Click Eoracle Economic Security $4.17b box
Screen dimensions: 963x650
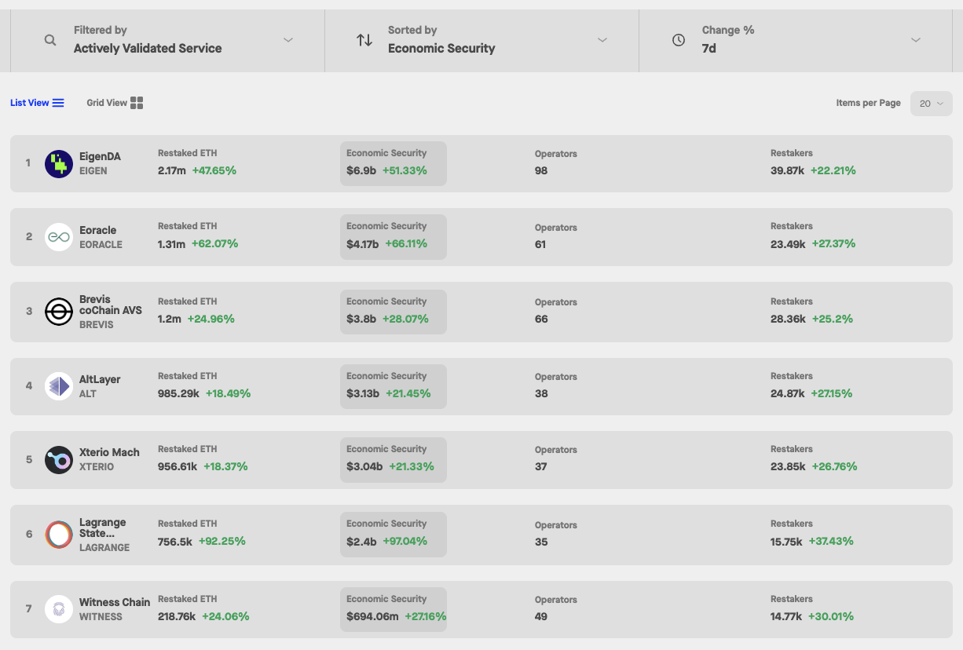pyautogui.click(x=394, y=237)
